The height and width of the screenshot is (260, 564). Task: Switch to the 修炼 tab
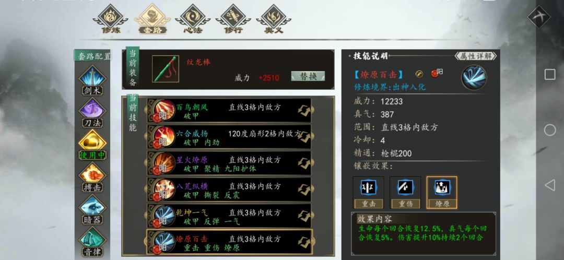pos(110,19)
